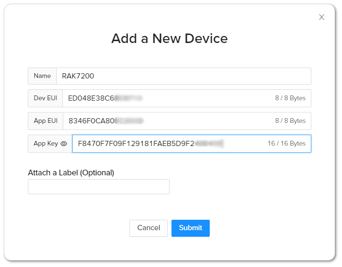Click the Attach a Label text box
Image resolution: width=342 pixels, height=267 pixels.
pyautogui.click(x=98, y=187)
